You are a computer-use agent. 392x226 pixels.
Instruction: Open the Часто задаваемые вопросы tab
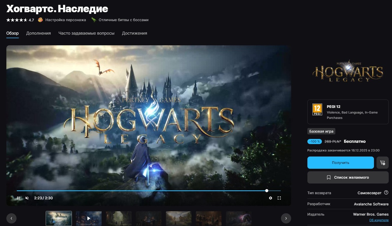pyautogui.click(x=86, y=33)
